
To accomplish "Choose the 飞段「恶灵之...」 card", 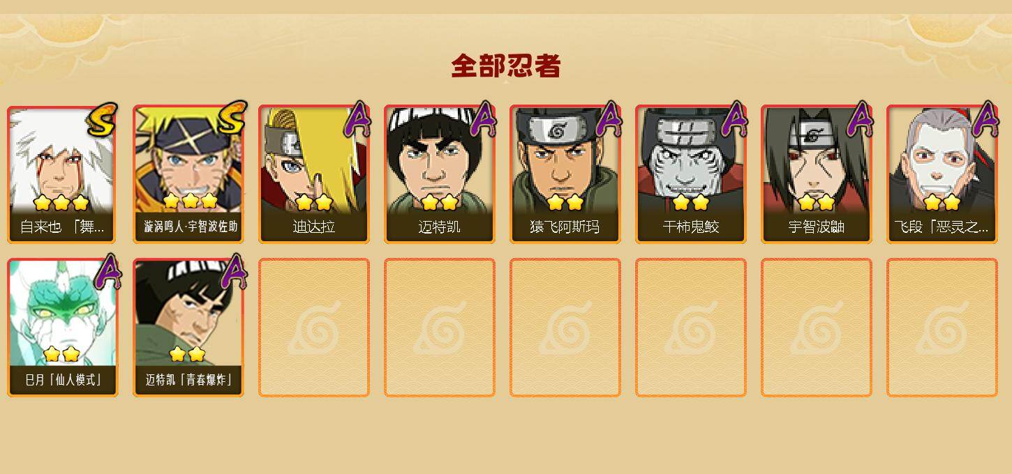I will pos(942,174).
